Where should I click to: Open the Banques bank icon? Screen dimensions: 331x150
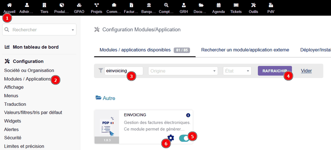click(x=149, y=5)
